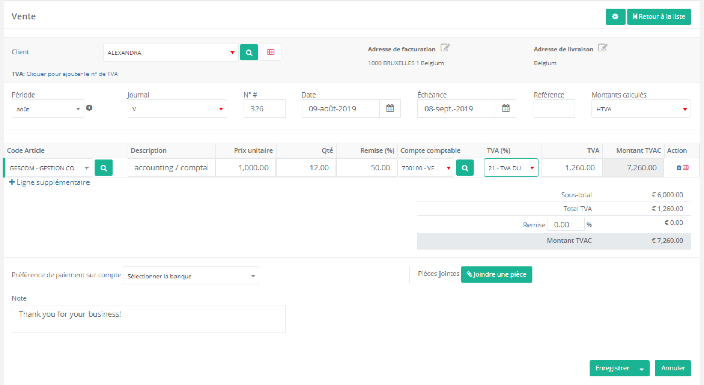704x385 pixels.
Task: Open the TVA rate dropdown
Action: (x=511, y=168)
